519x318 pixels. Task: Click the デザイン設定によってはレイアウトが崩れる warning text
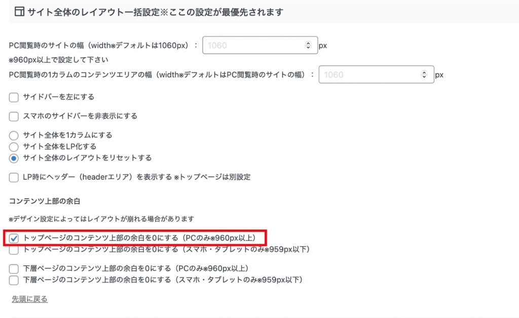click(101, 219)
